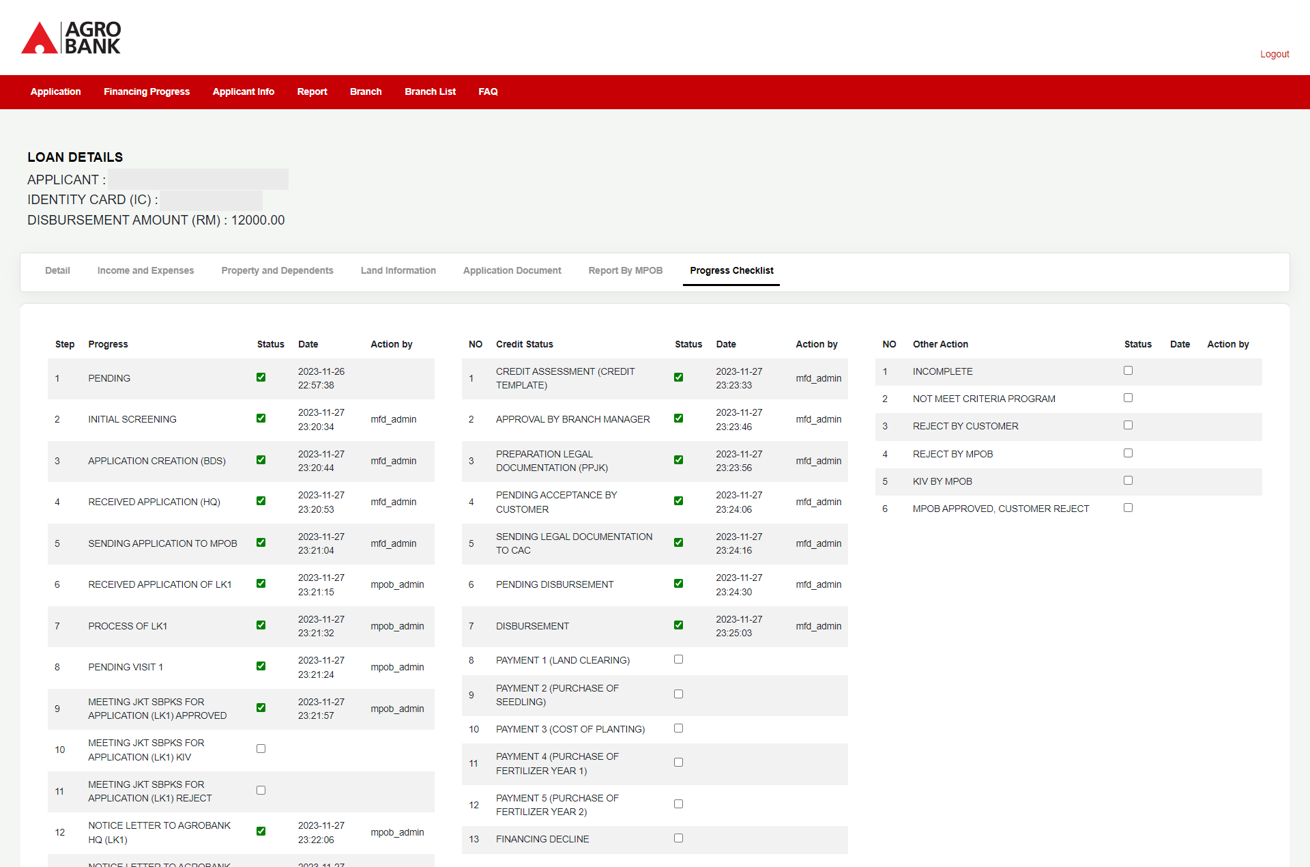Select the Progress Checklist tab
This screenshot has height=867, width=1310.
(731, 270)
